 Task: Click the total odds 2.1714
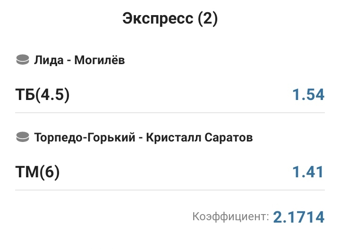299,217
